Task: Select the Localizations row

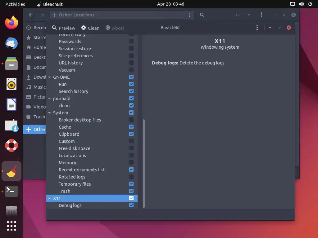Action: click(x=92, y=156)
